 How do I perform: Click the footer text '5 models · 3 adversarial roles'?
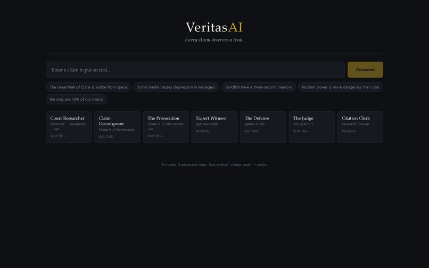(x=184, y=165)
